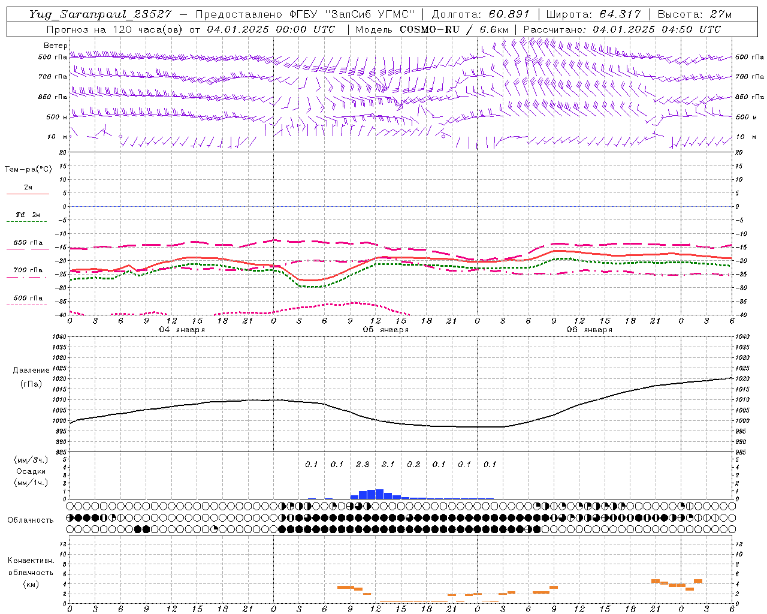Screen dimensions: 767x614
Task: Click the Осадки precipitation label
Action: (31, 471)
